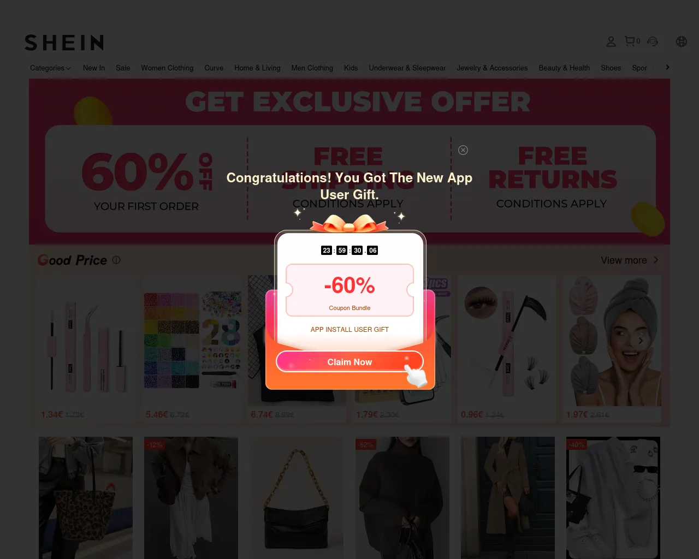Open the black shoulder bag product

click(297, 498)
